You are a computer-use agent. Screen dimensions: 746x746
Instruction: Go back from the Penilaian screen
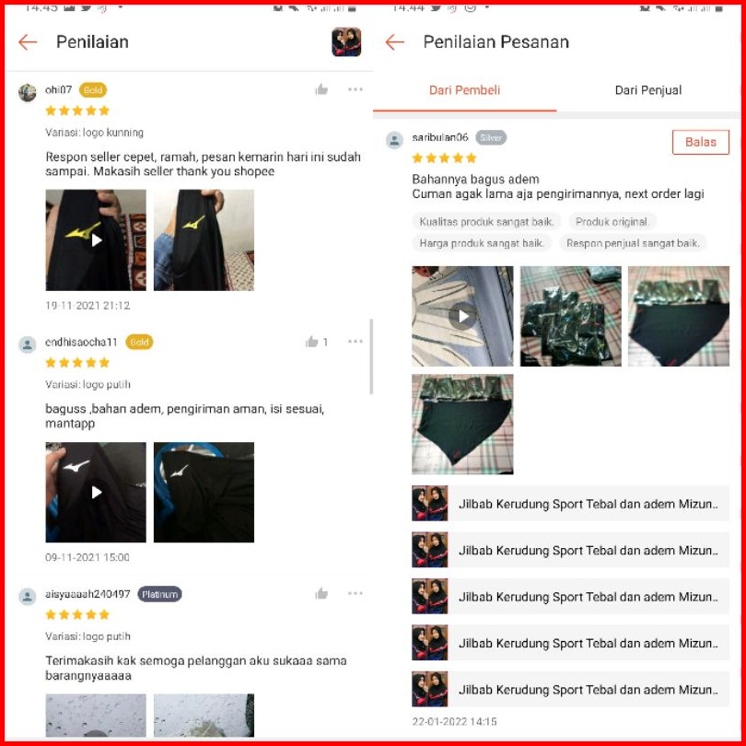28,42
